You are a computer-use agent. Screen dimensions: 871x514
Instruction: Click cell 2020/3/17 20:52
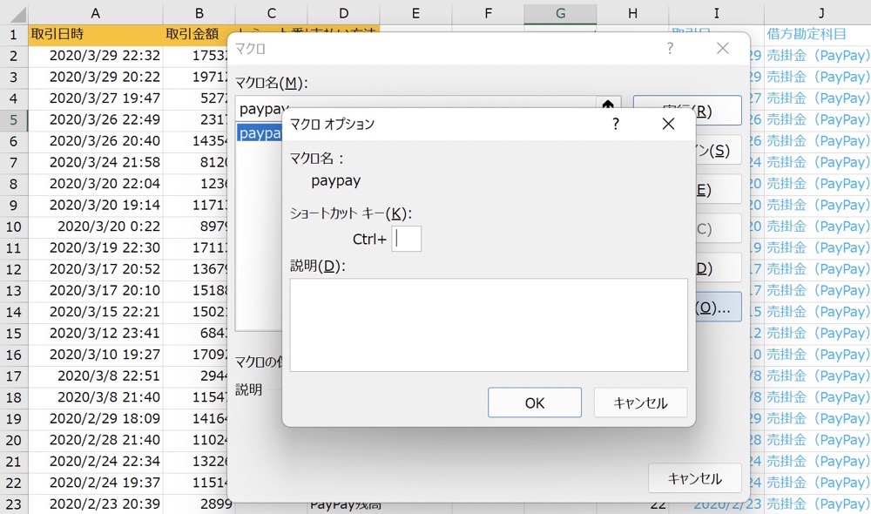click(96, 269)
